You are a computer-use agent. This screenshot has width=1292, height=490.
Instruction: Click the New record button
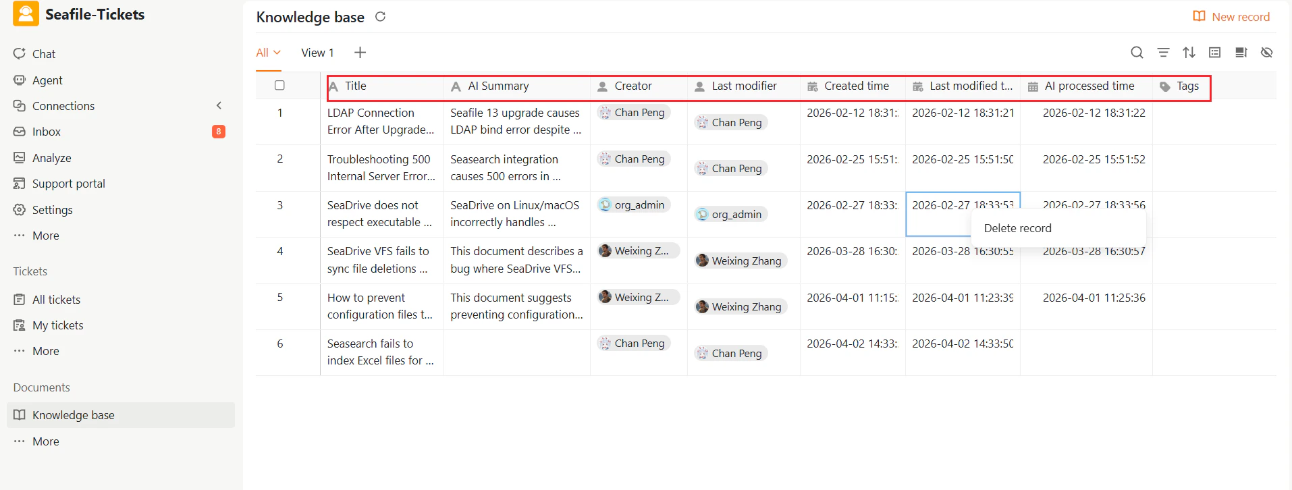coord(1231,17)
